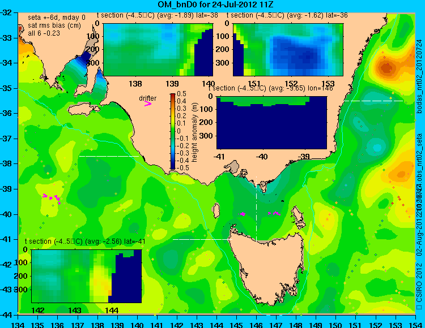
Task: Click the colorbar tick value 0.2
Action: pyautogui.click(x=181, y=116)
